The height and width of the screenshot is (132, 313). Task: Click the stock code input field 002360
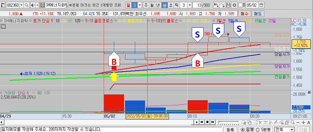13,5
